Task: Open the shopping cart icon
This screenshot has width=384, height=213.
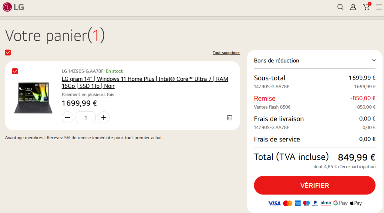Action: [x=366, y=7]
